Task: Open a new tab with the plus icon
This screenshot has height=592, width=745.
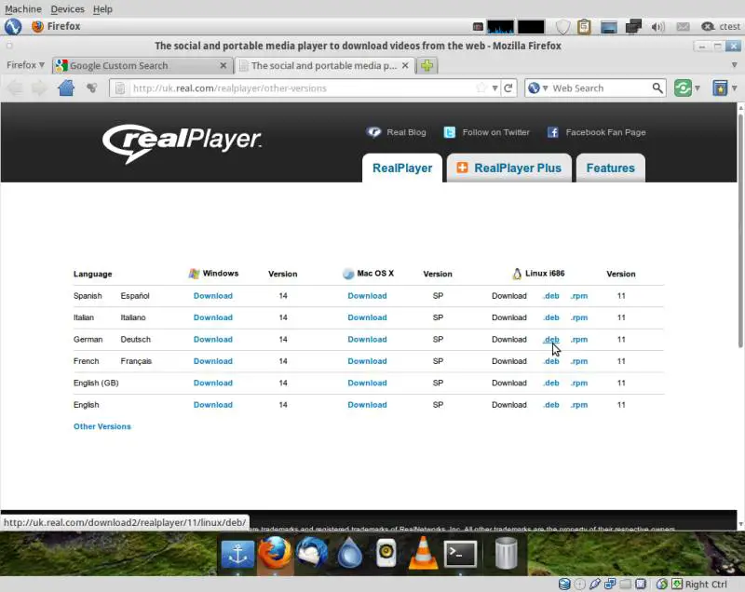Action: click(x=427, y=65)
